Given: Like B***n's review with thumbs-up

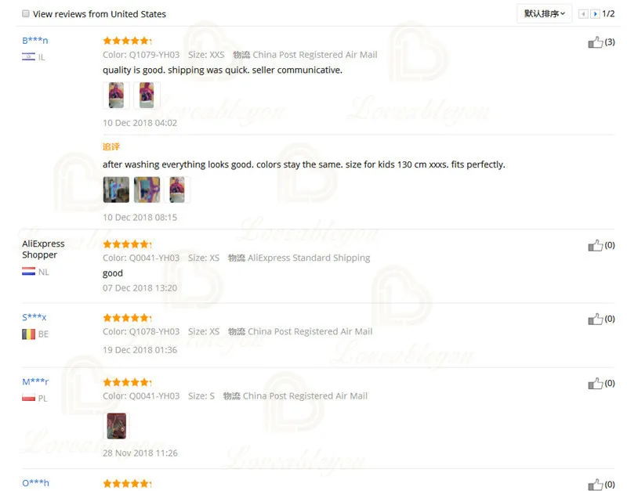Looking at the screenshot, I should [595, 42].
